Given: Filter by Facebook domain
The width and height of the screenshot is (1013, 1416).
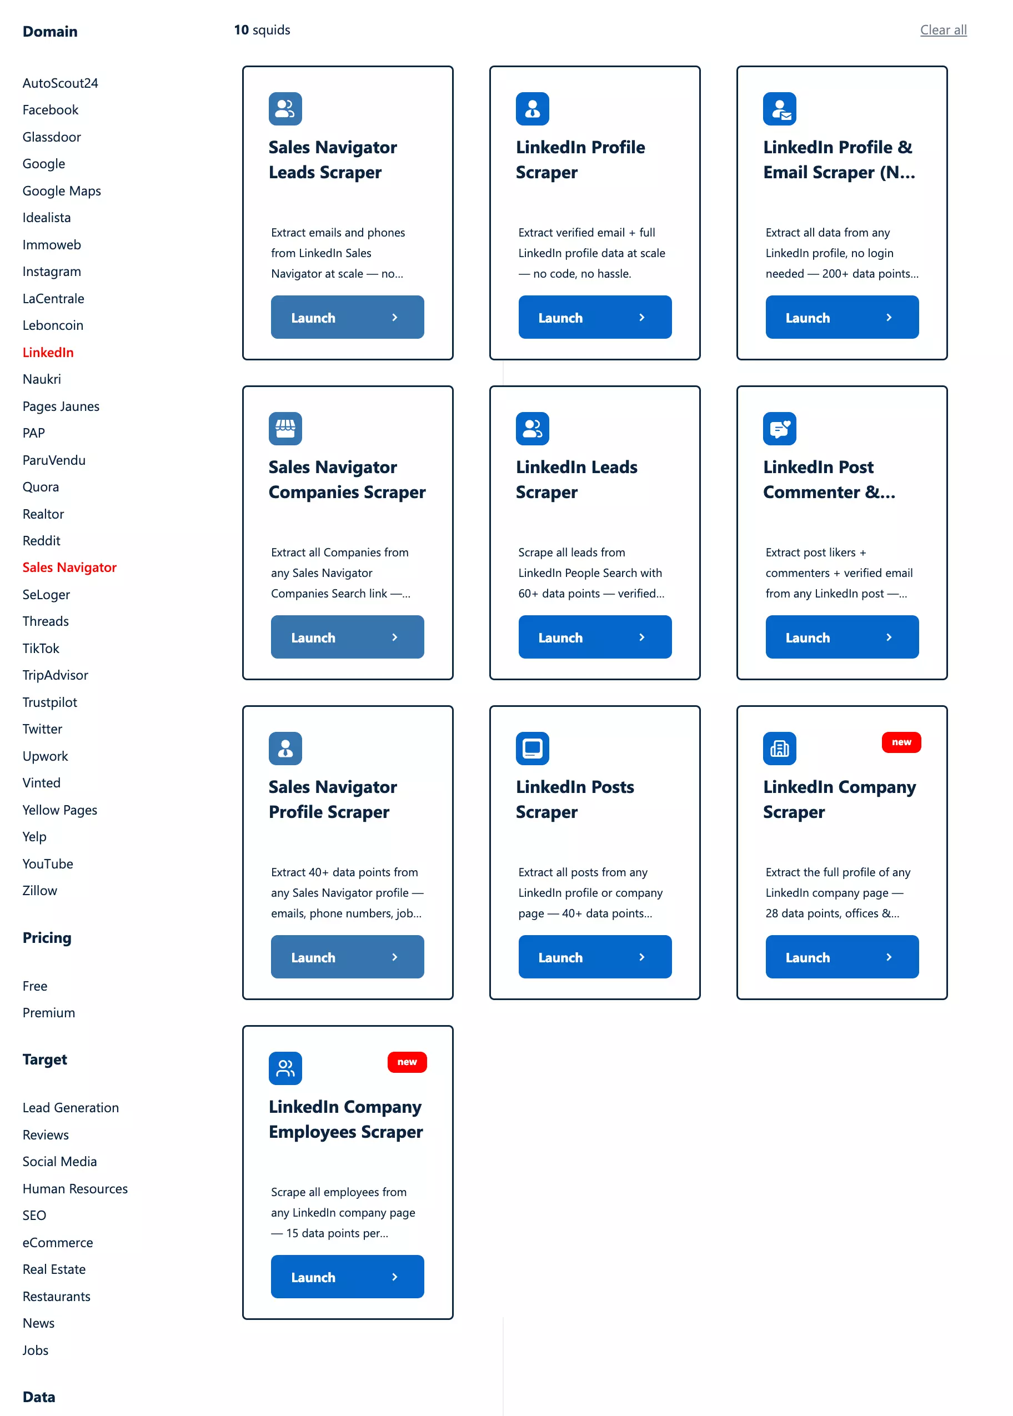Looking at the screenshot, I should (x=51, y=110).
